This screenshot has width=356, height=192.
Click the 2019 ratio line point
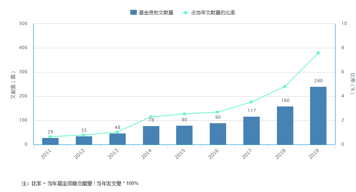(x=318, y=53)
